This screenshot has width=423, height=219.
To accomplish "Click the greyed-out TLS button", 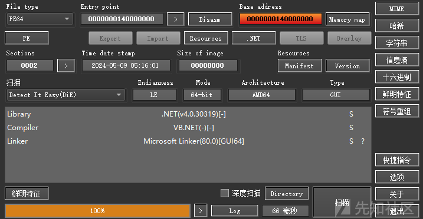I will coord(301,38).
